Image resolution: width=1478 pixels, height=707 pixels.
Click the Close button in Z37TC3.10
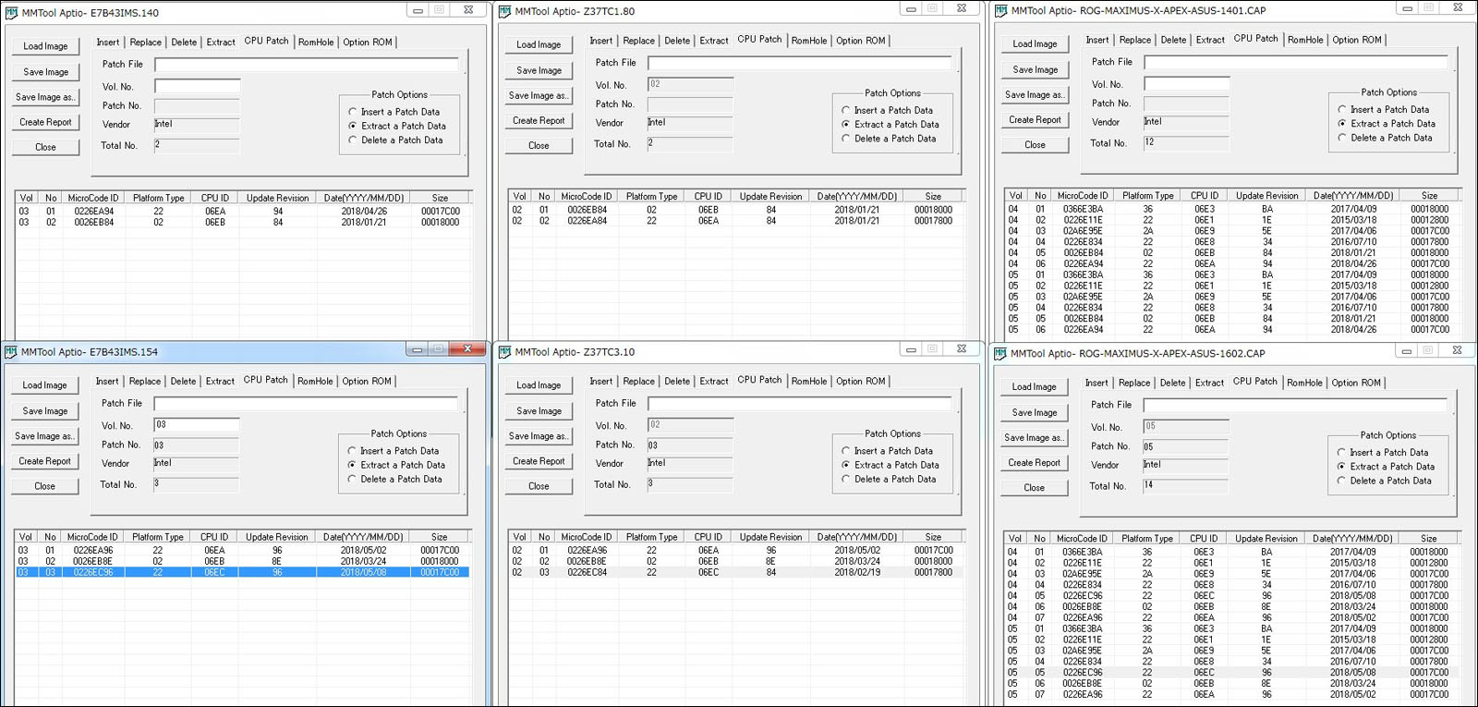click(x=539, y=486)
